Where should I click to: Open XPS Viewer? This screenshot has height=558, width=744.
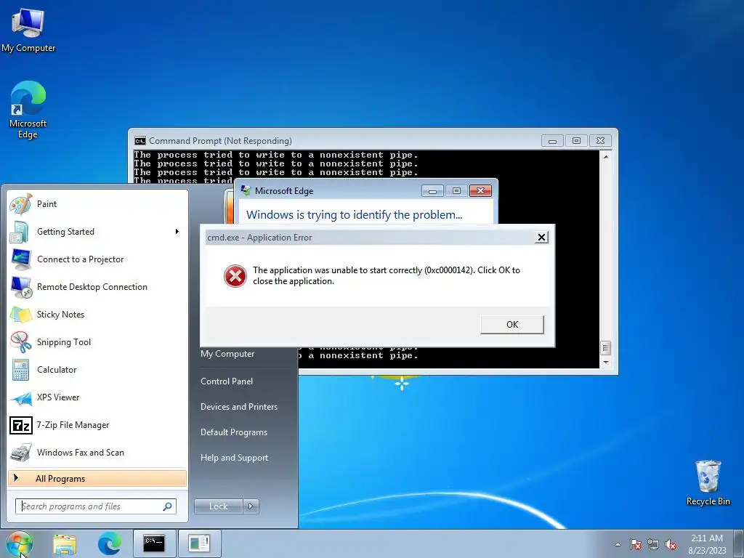click(x=97, y=397)
